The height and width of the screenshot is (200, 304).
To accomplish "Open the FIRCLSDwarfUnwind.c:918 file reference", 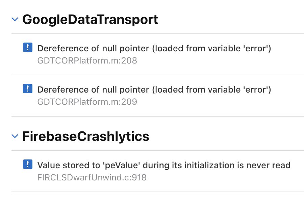I will click(92, 177).
